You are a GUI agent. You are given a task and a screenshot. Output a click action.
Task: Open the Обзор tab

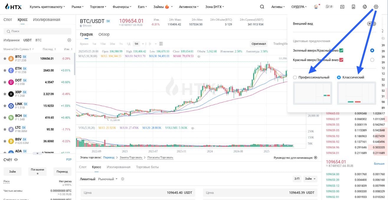click(x=104, y=34)
